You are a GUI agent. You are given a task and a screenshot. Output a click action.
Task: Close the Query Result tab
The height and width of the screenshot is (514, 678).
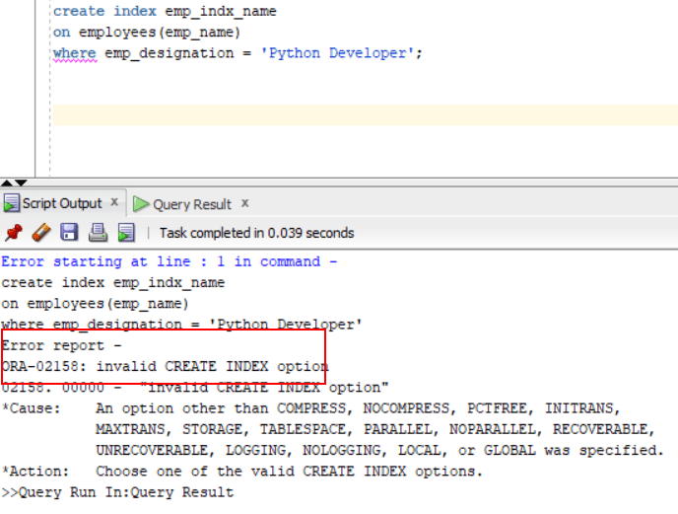[244, 202]
